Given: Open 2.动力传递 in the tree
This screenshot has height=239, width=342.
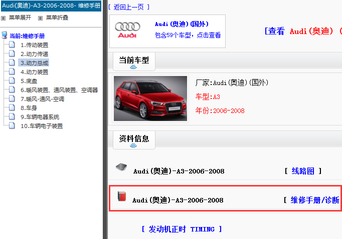Looking at the screenshot, I should point(34,54).
